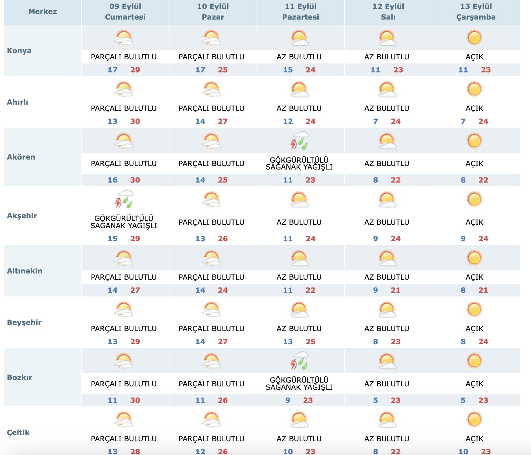Click Altınekin's 11 Eylül weather icon

click(x=299, y=258)
